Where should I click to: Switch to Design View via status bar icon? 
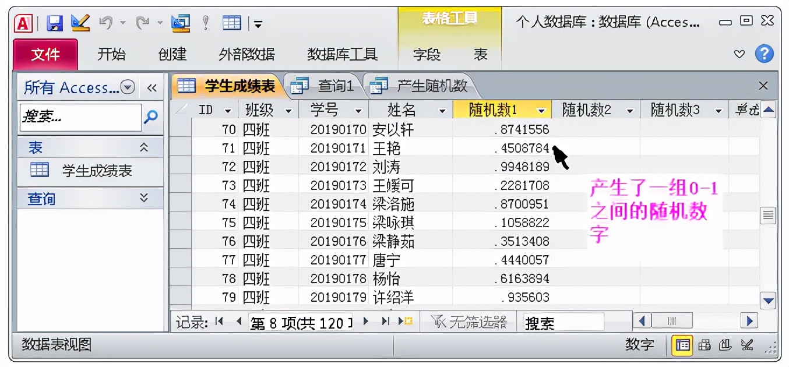click(x=748, y=345)
